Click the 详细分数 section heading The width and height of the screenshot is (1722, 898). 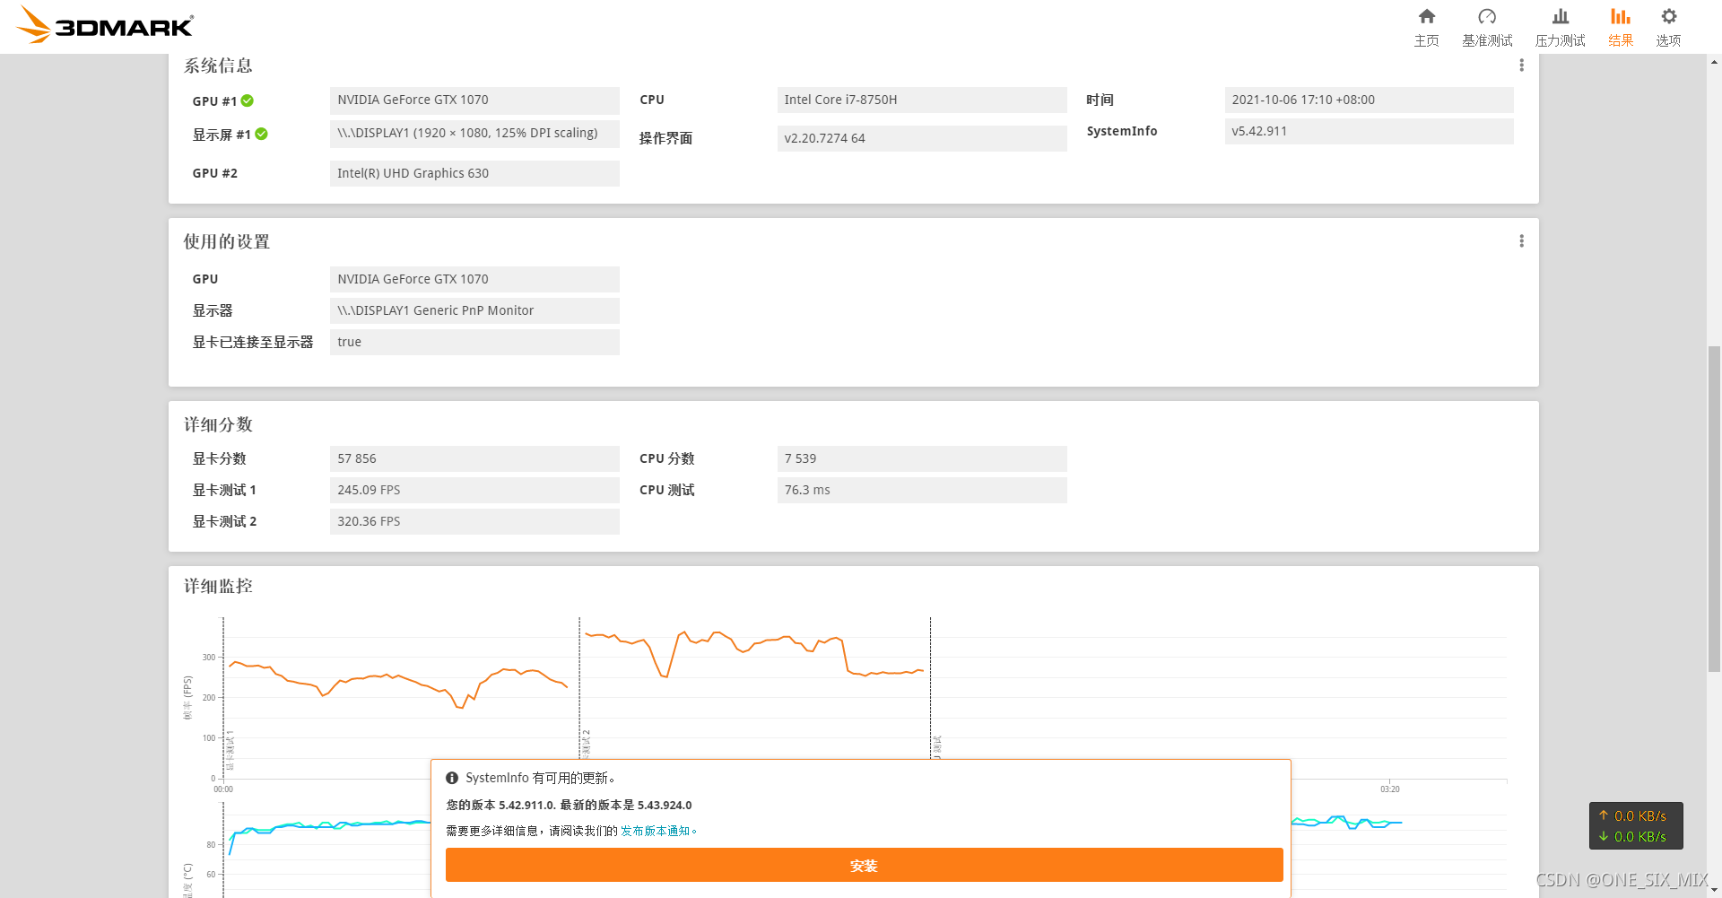click(218, 424)
